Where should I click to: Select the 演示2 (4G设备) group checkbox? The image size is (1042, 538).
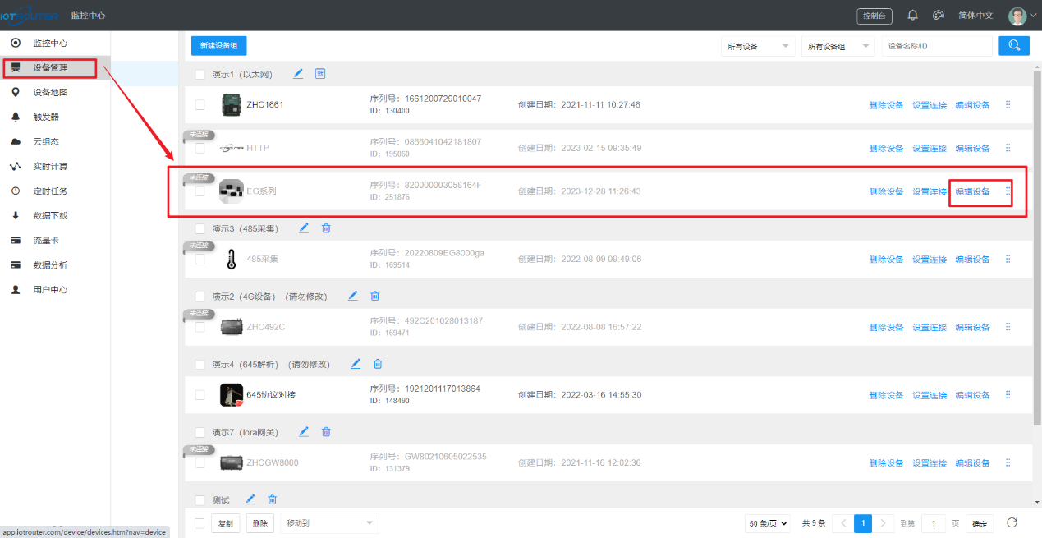pos(200,297)
